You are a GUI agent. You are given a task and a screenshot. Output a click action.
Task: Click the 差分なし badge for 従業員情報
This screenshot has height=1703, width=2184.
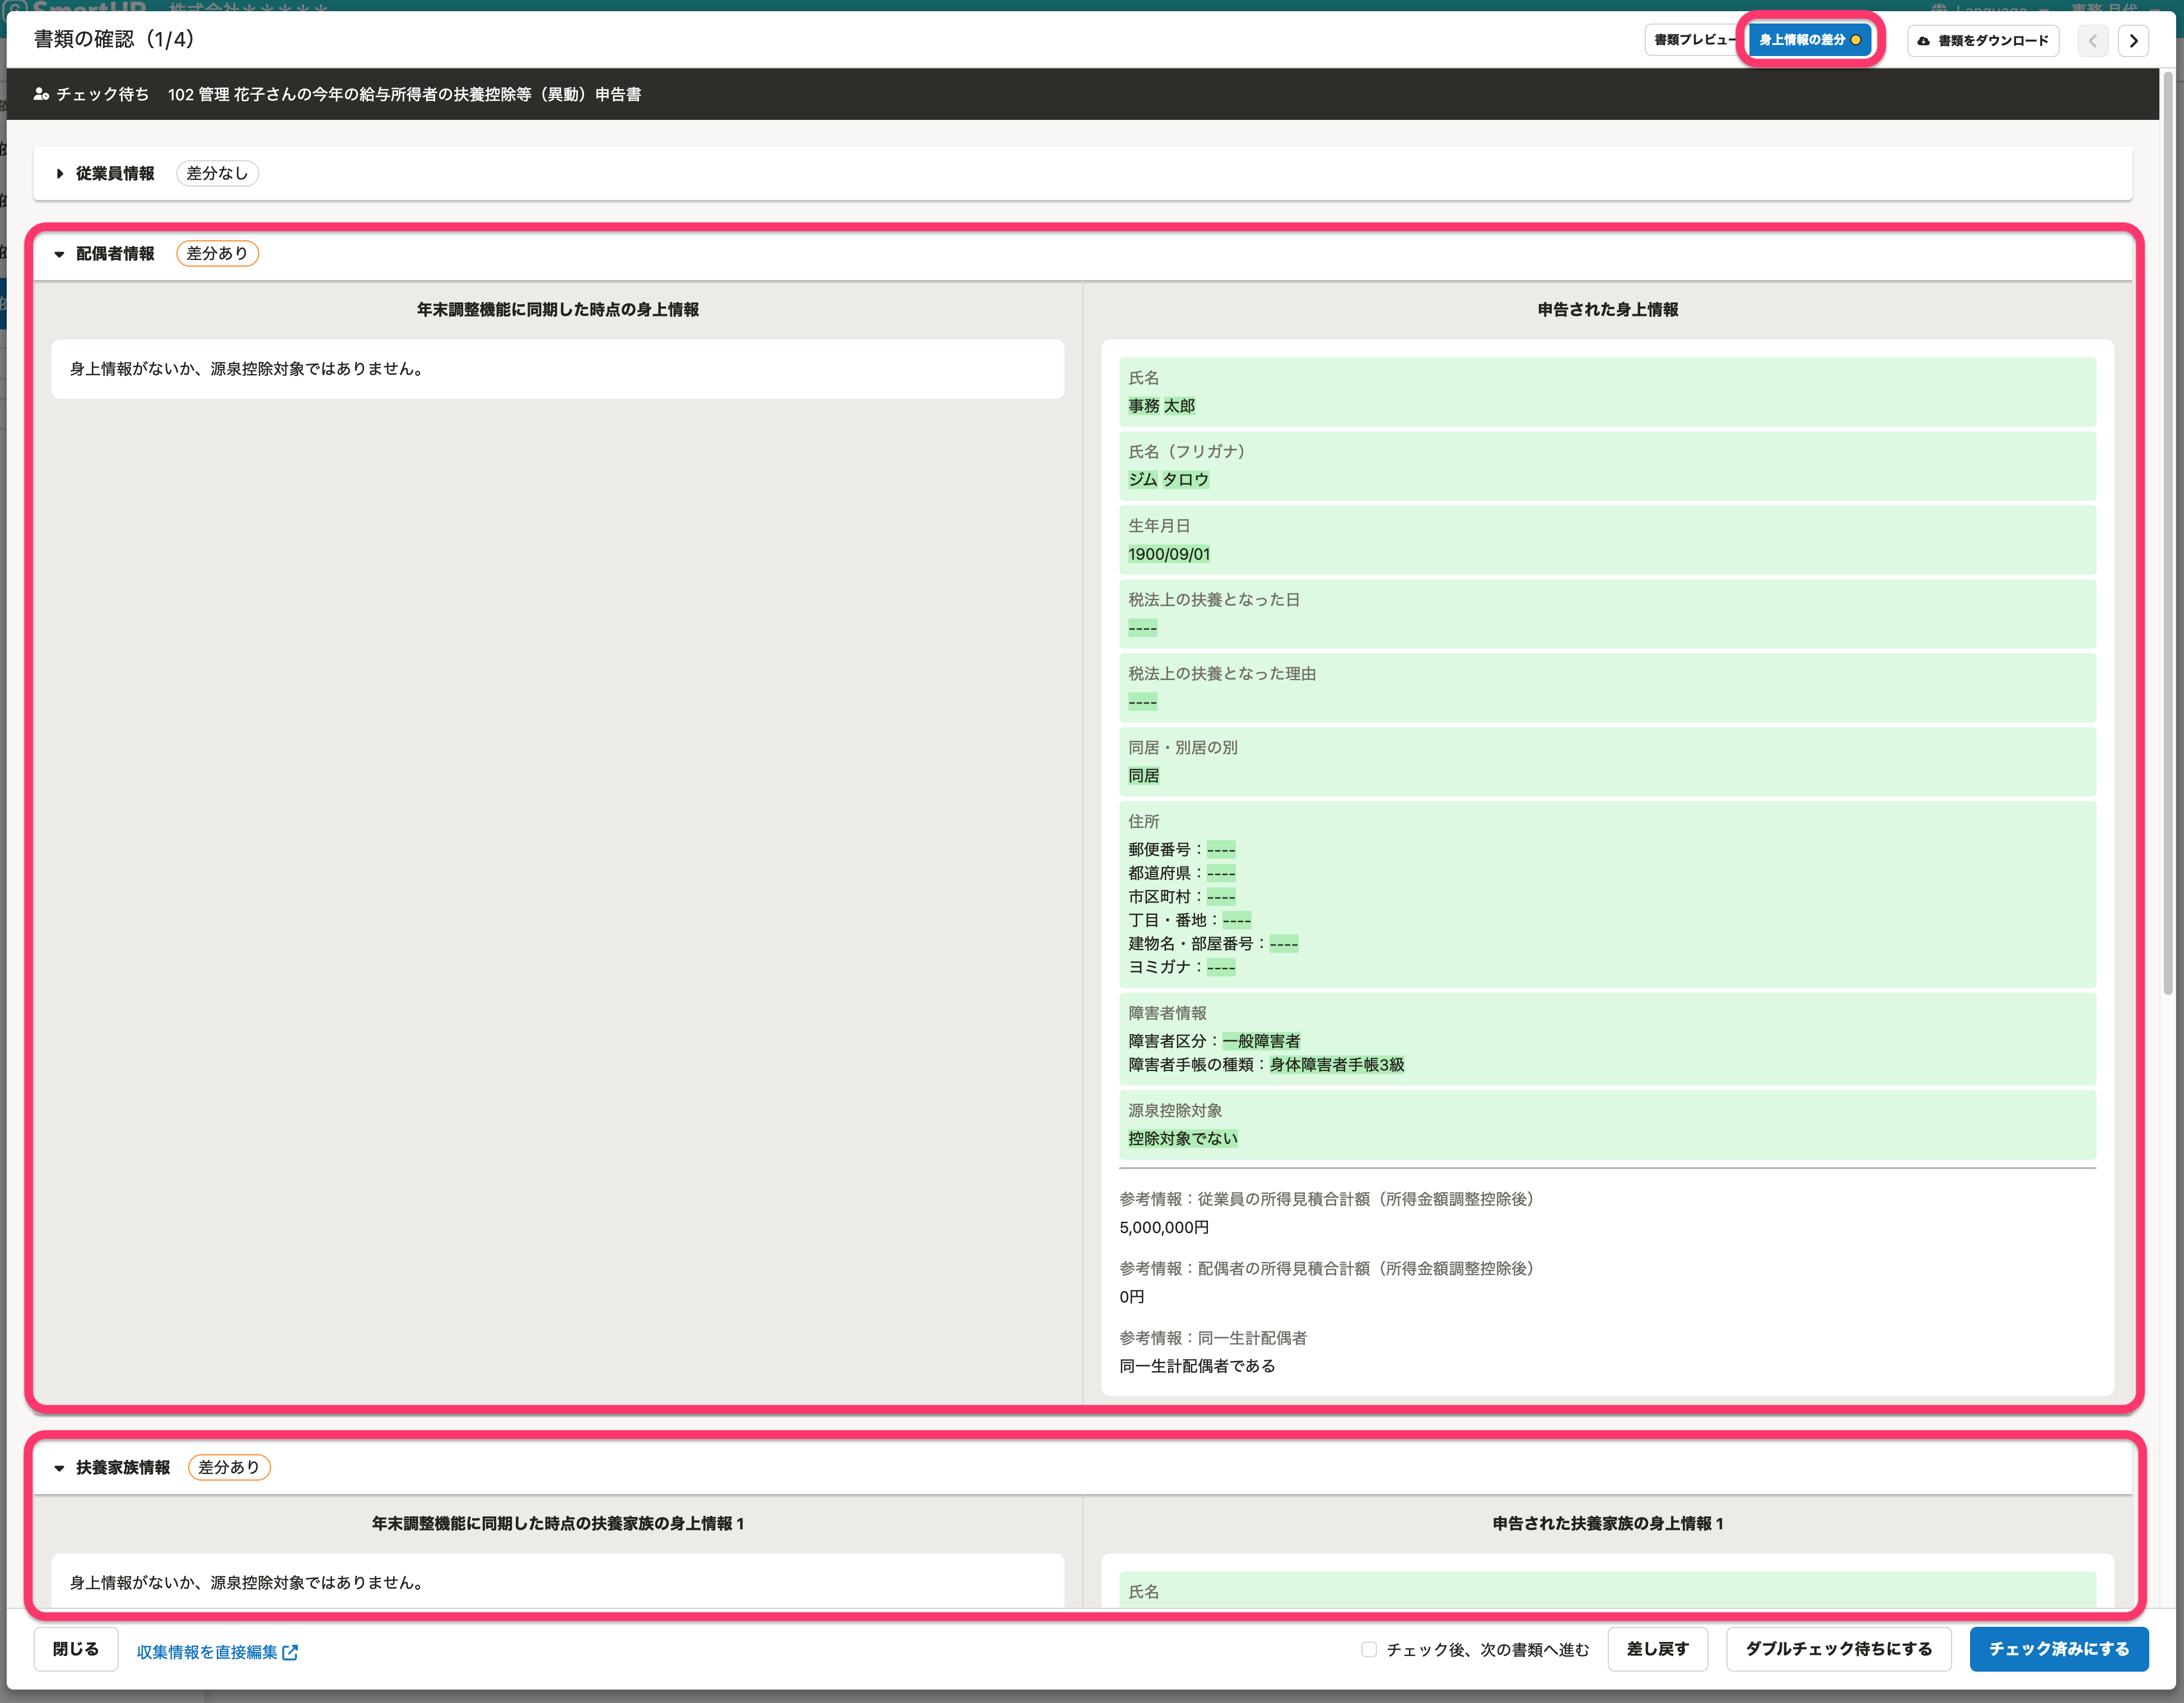[217, 173]
